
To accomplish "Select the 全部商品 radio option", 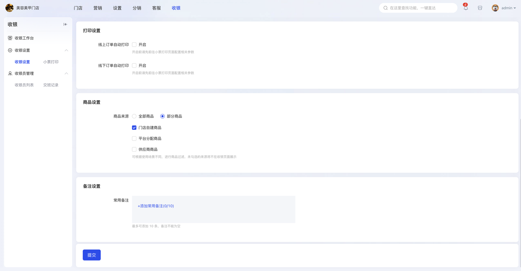I will pyautogui.click(x=134, y=116).
